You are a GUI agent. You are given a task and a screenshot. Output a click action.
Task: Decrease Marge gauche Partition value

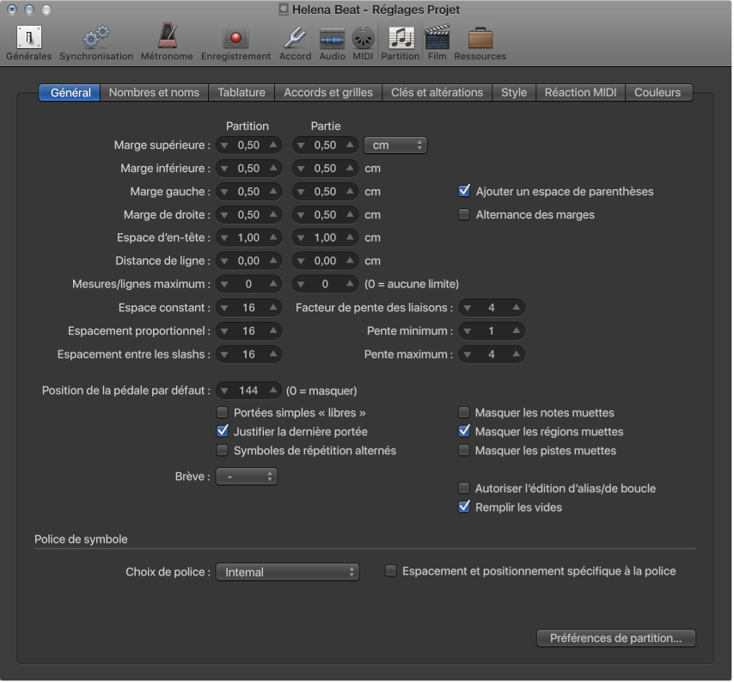224,192
